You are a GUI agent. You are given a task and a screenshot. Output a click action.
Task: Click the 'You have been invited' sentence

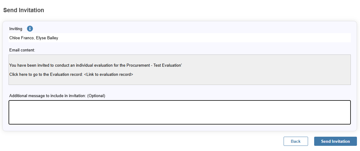click(x=96, y=65)
